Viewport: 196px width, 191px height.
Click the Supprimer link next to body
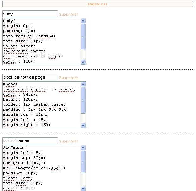point(69,14)
